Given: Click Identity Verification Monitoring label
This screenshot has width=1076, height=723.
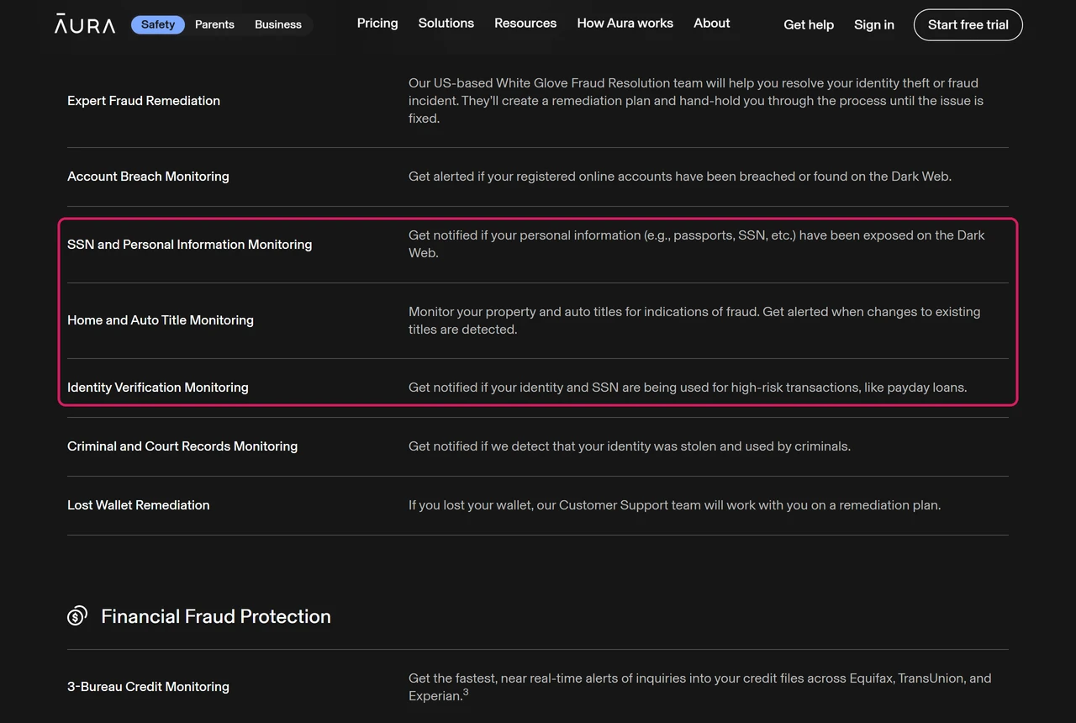Looking at the screenshot, I should tap(158, 388).
